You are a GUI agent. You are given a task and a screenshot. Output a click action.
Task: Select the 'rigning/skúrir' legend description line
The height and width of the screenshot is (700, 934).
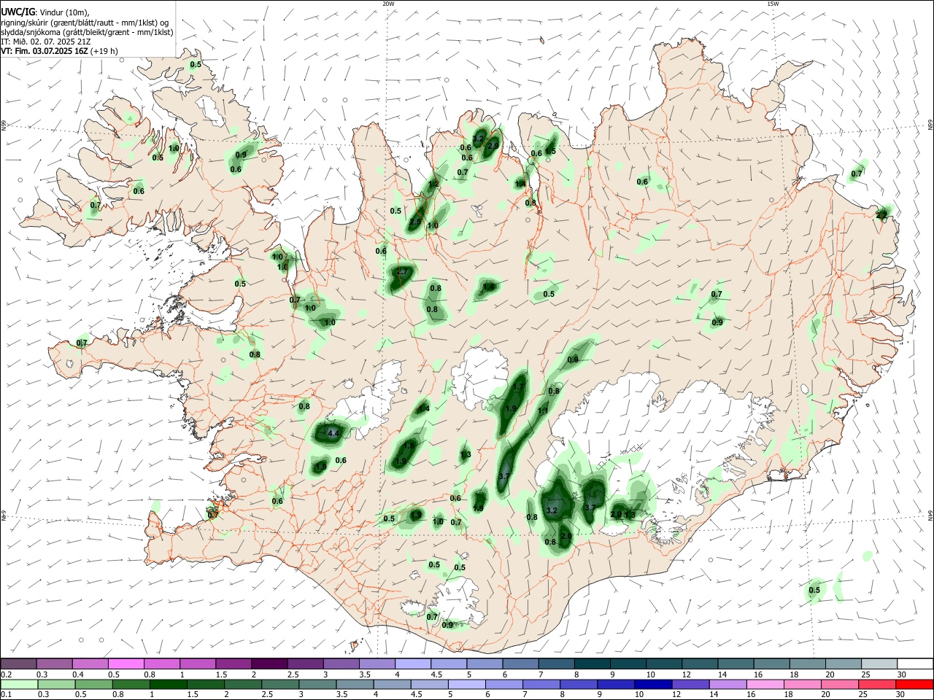point(85,23)
